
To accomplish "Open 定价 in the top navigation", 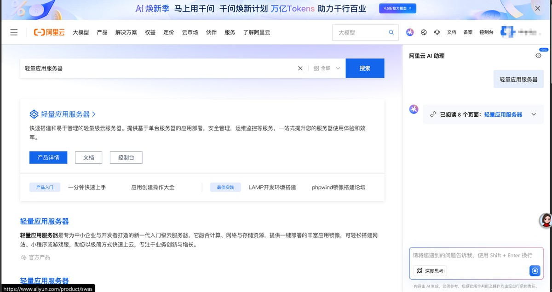I will 169,32.
